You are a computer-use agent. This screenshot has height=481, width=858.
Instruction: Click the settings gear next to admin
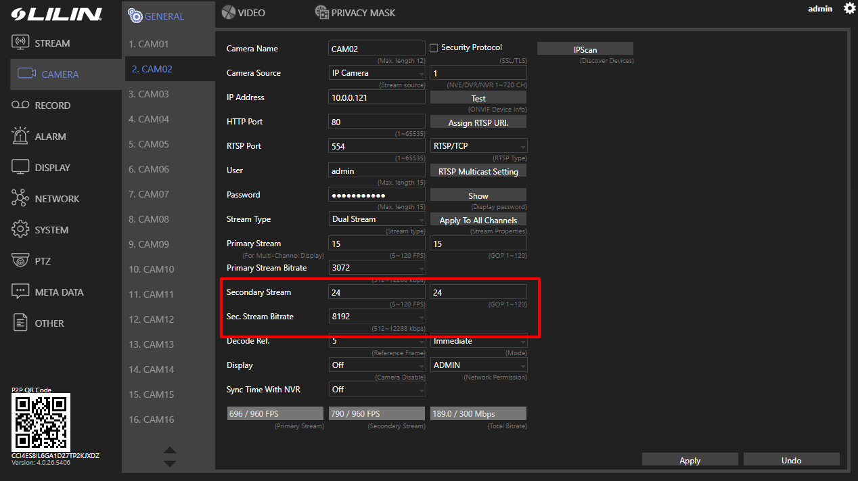(x=849, y=8)
